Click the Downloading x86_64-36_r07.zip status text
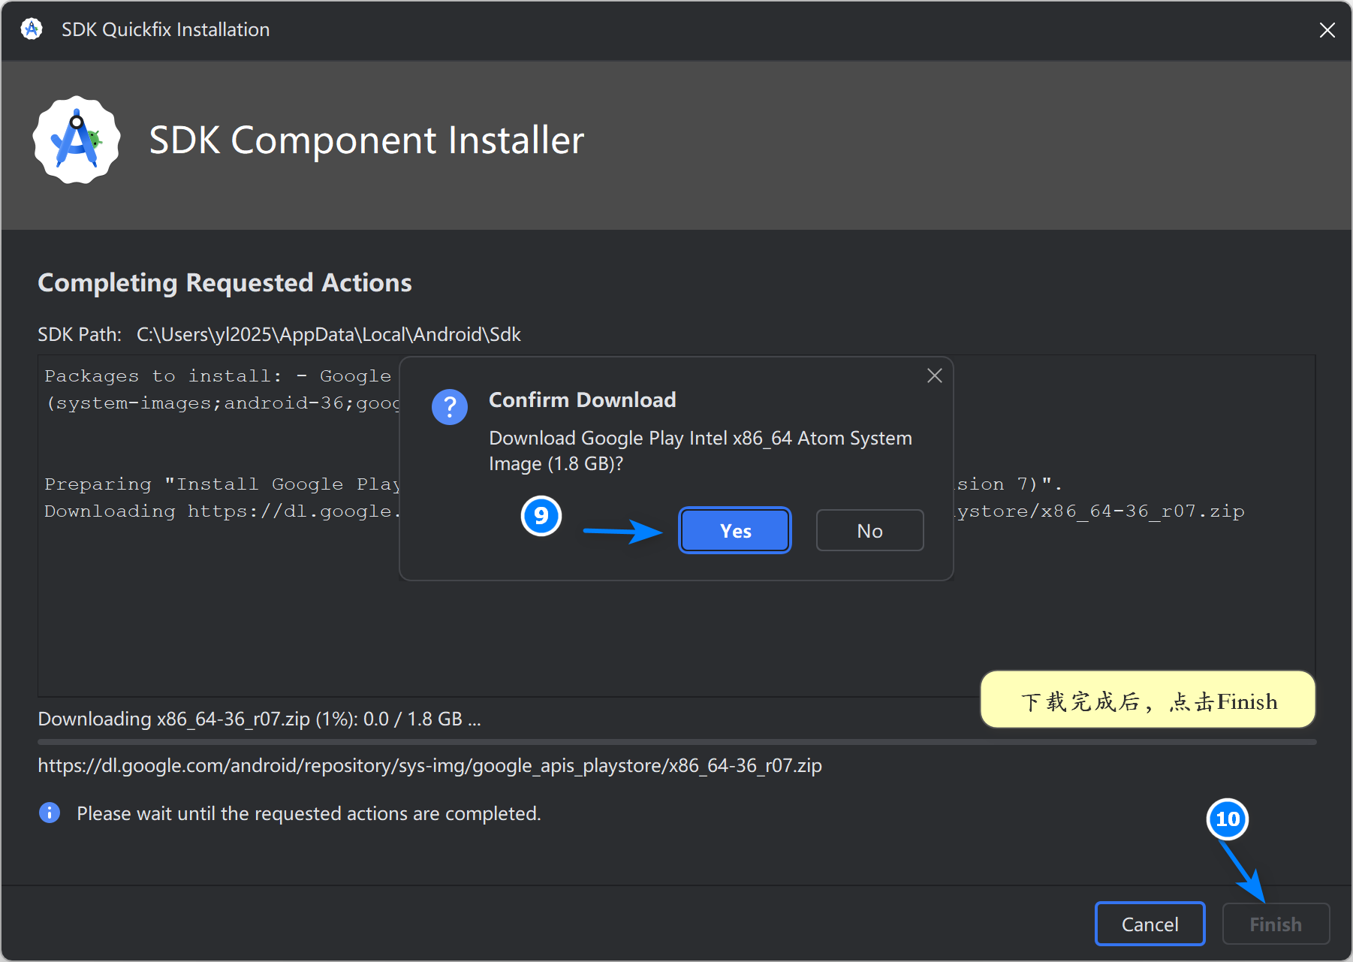The image size is (1353, 962). (259, 719)
